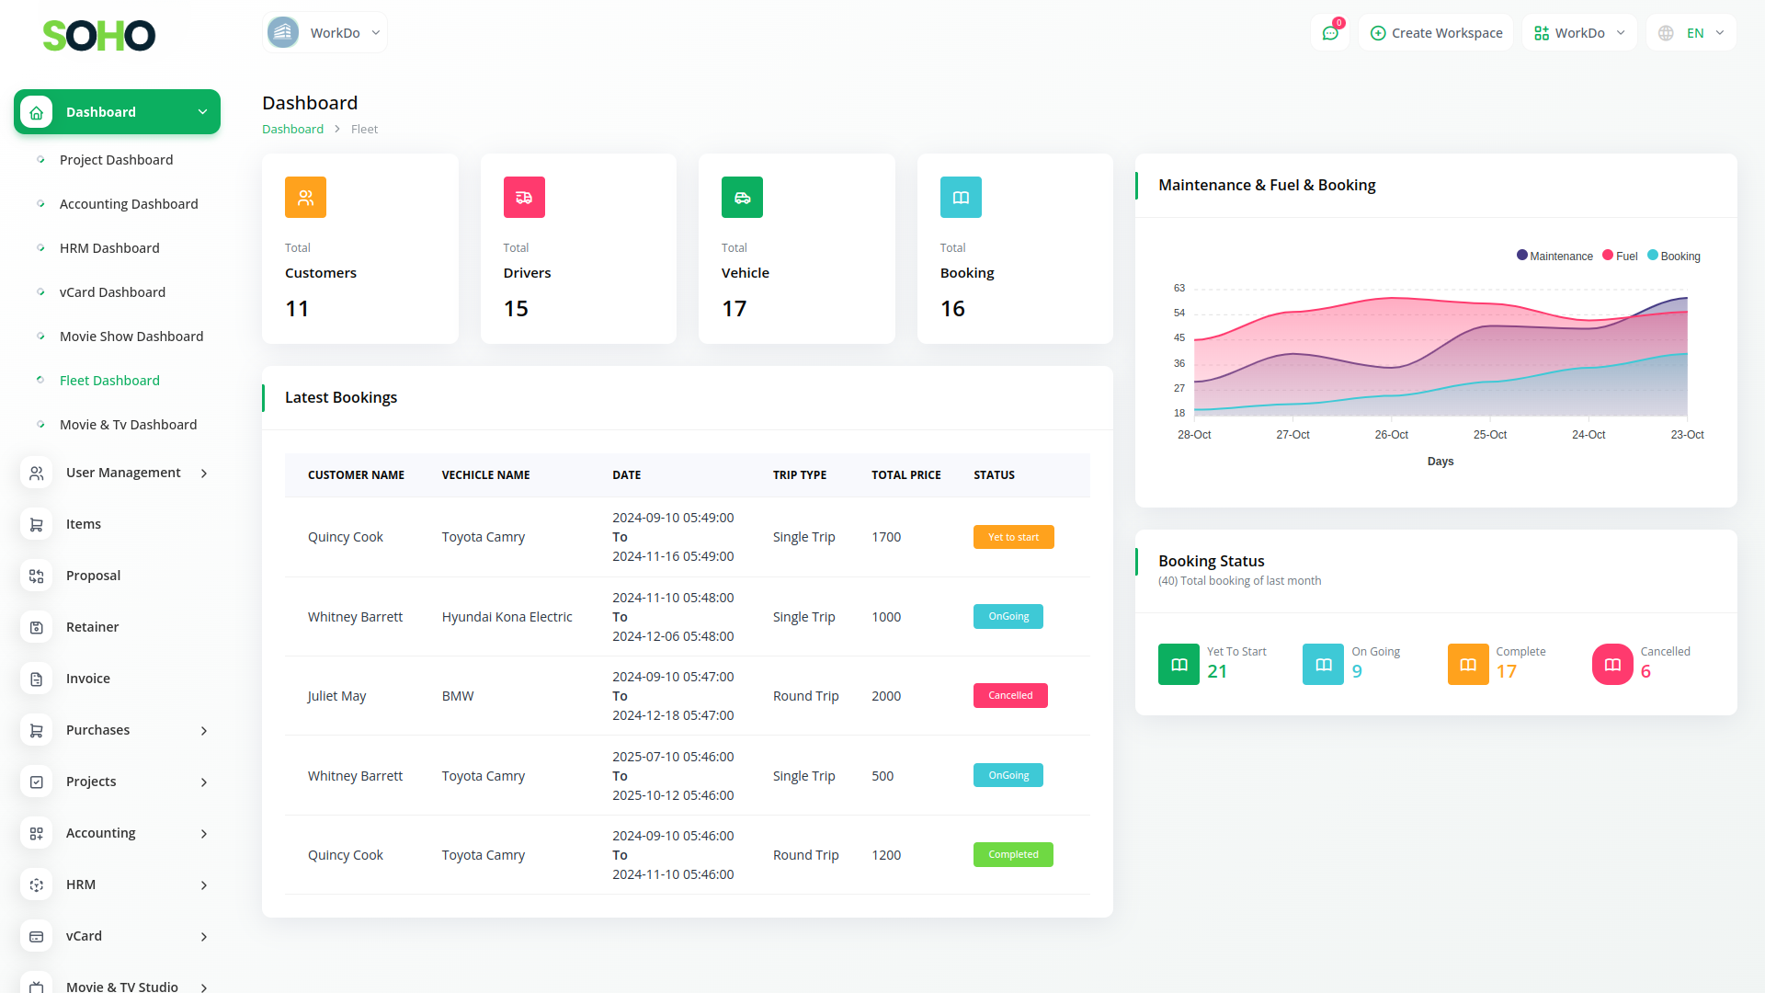Click the Total Customers orange icon
The height and width of the screenshot is (993, 1765).
(x=305, y=198)
